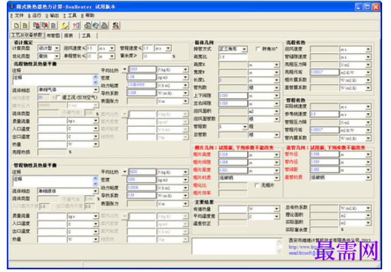Click the 翅片间距 value field
The width and height of the screenshot is (391, 272).
point(233,162)
